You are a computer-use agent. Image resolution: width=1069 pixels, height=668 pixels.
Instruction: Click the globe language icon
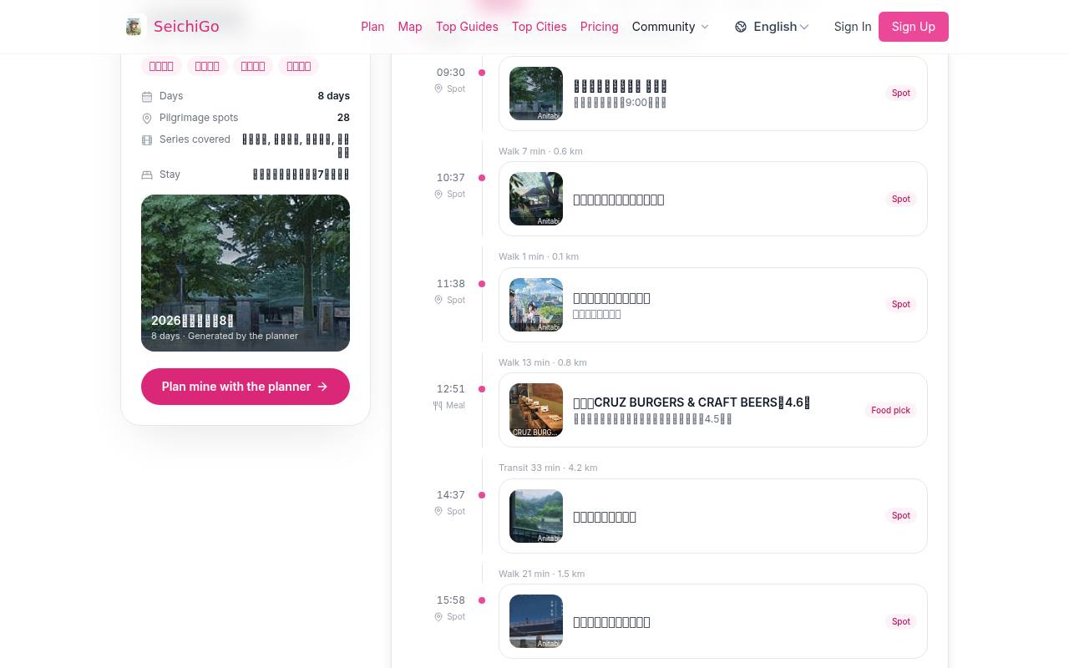pyautogui.click(x=741, y=27)
